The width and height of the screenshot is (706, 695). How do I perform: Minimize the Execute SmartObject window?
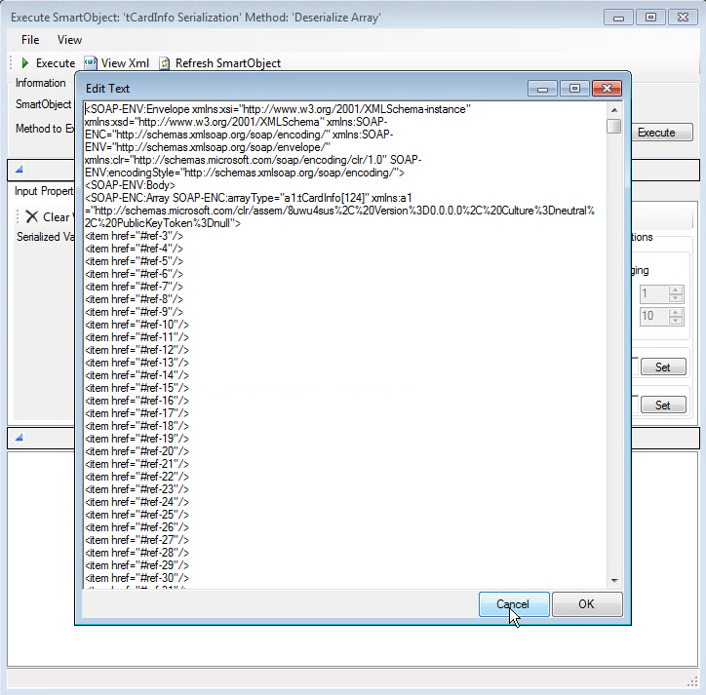[618, 18]
